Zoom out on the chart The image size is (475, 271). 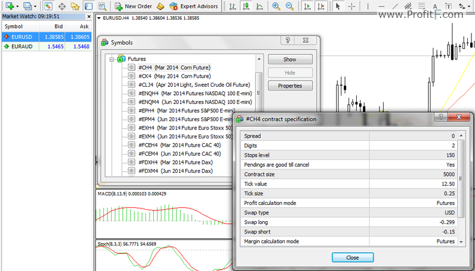pyautogui.click(x=290, y=6)
